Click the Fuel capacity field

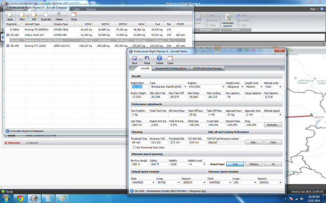click(x=273, y=97)
